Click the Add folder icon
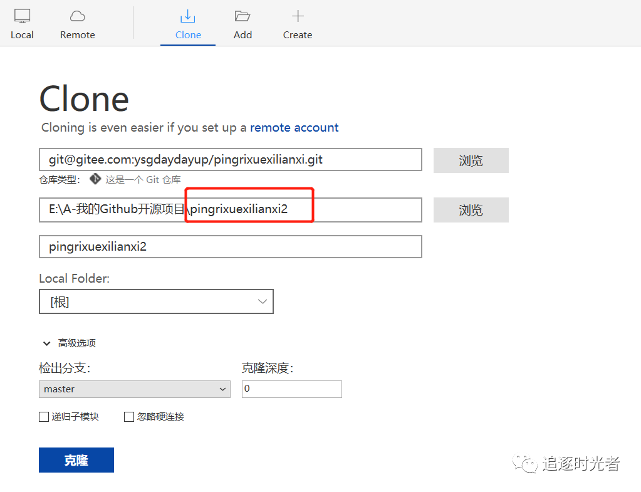The width and height of the screenshot is (641, 492). [x=242, y=16]
